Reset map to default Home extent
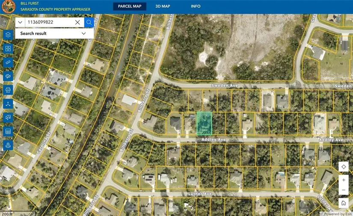The width and height of the screenshot is (353, 216). [344, 203]
